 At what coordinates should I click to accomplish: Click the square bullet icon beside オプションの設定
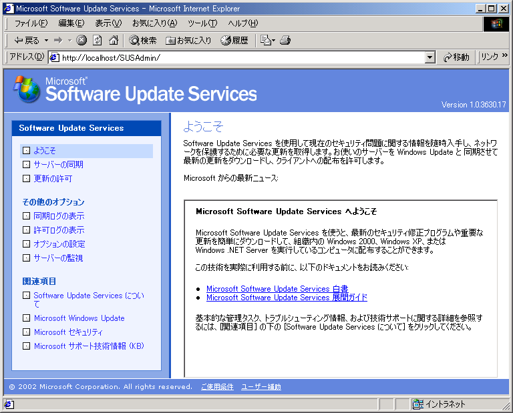[26, 244]
